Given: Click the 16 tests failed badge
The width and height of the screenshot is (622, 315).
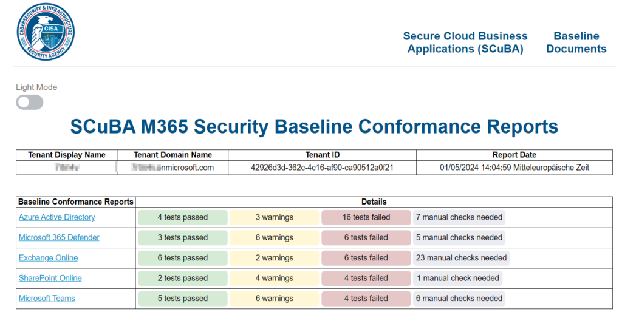Looking at the screenshot, I should click(366, 217).
